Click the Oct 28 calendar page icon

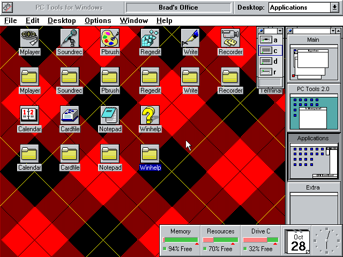tap(297, 241)
